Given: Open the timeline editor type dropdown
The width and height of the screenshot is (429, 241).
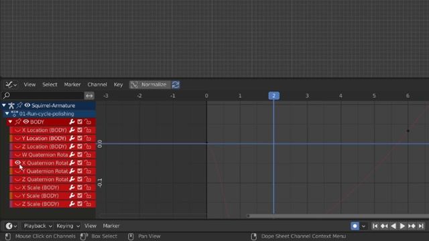Looking at the screenshot, I should click(x=11, y=226).
